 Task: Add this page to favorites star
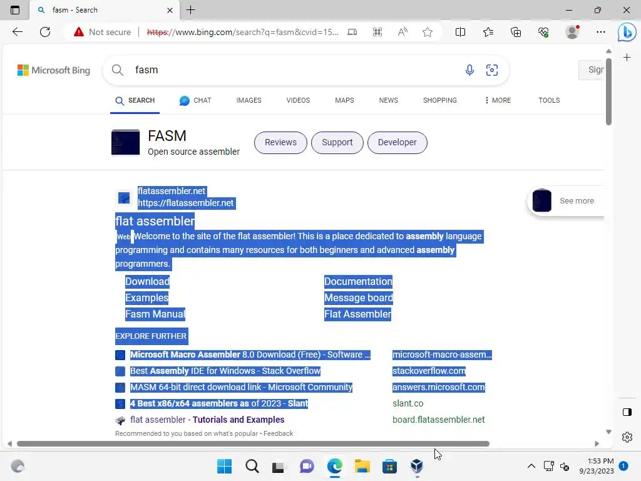coord(428,32)
